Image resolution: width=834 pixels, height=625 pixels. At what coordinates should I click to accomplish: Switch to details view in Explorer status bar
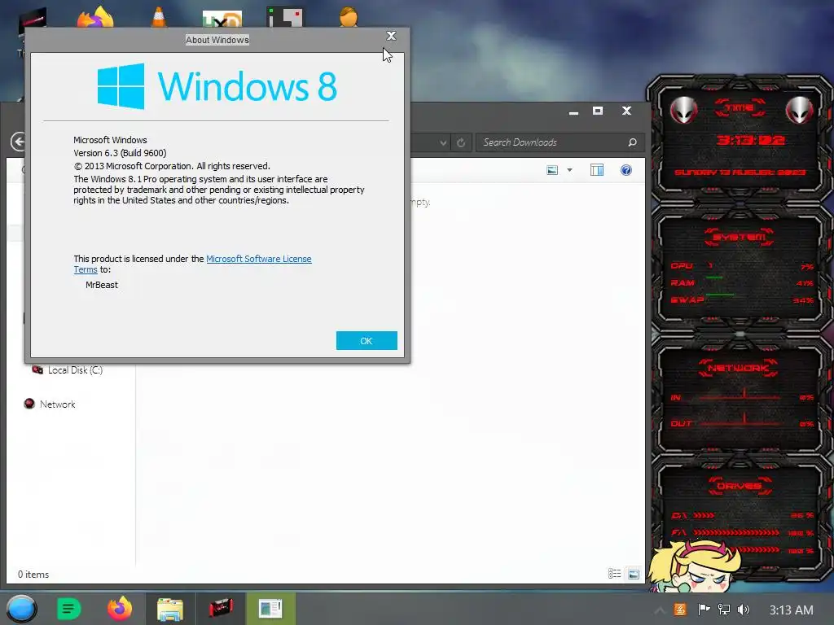tap(614, 574)
